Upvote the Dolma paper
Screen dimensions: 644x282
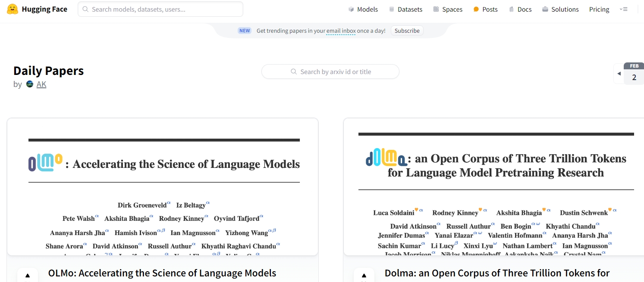coord(364,276)
